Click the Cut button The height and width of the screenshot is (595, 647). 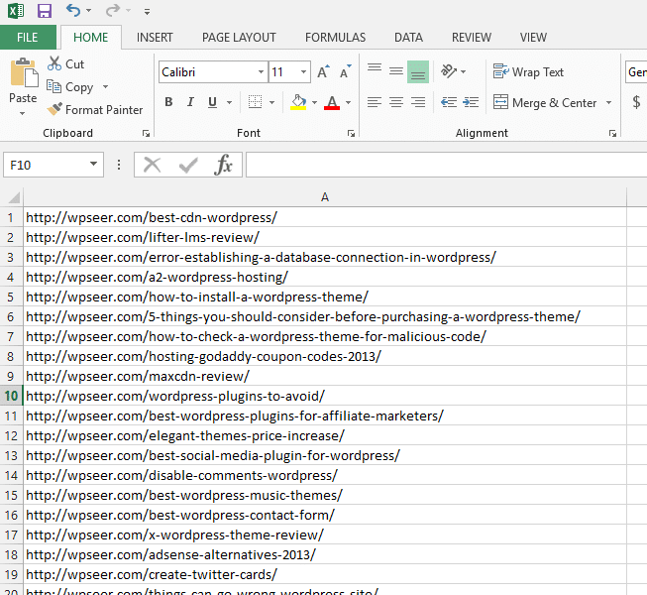pos(66,64)
